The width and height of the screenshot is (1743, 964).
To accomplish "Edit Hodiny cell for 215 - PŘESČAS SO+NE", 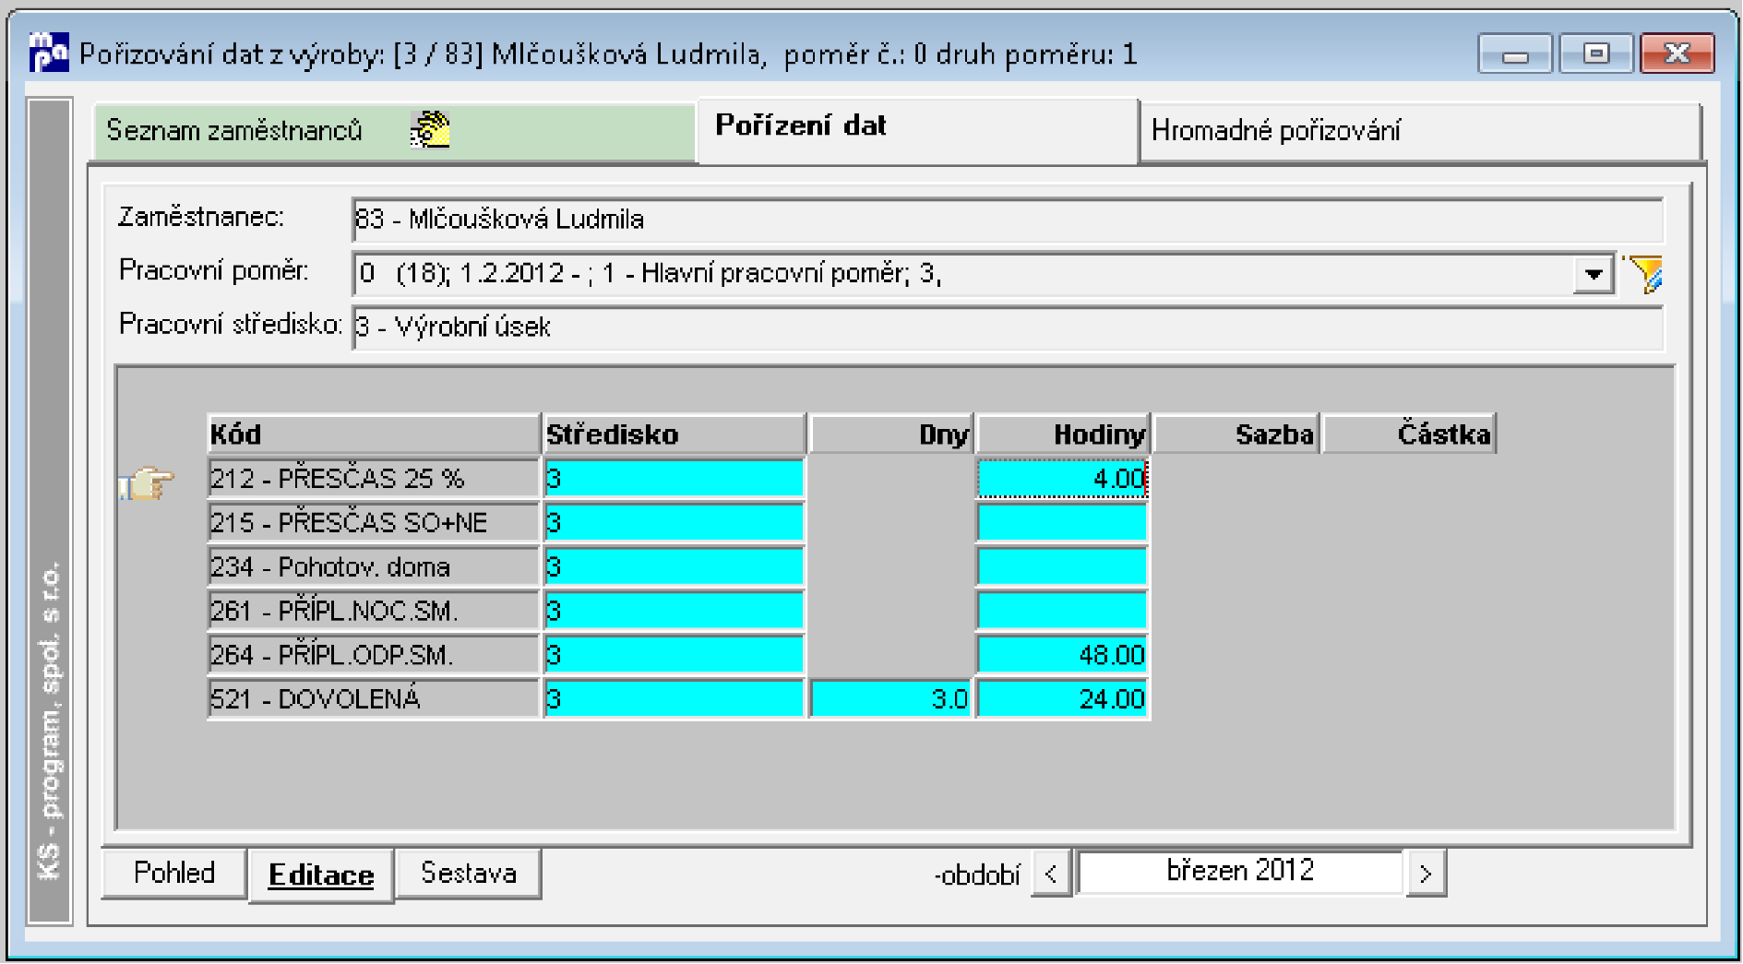I will (1062, 523).
